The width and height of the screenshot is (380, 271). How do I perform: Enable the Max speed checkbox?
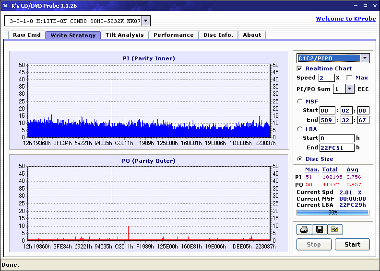point(349,78)
